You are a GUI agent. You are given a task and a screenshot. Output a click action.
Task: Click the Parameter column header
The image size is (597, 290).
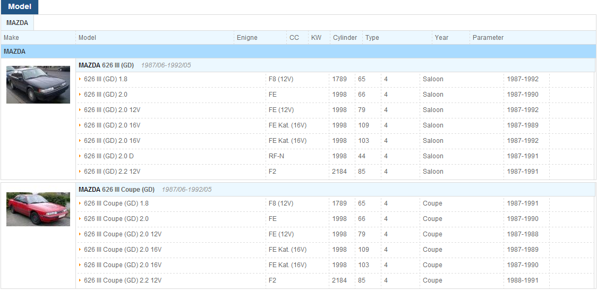coord(488,38)
